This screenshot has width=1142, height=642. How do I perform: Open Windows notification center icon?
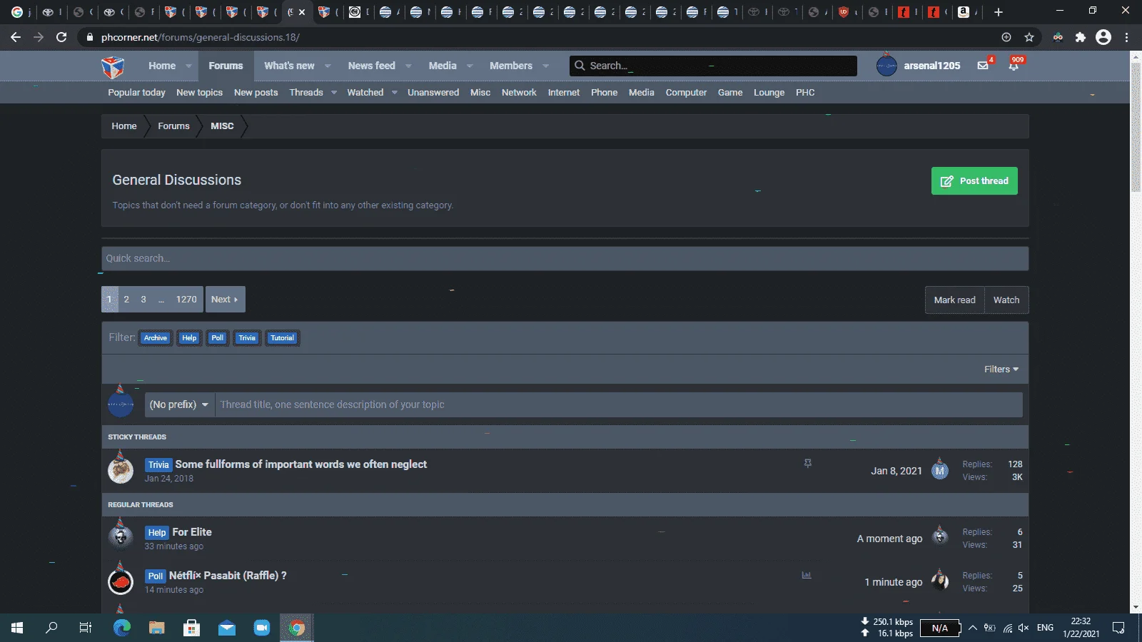pyautogui.click(x=1118, y=628)
